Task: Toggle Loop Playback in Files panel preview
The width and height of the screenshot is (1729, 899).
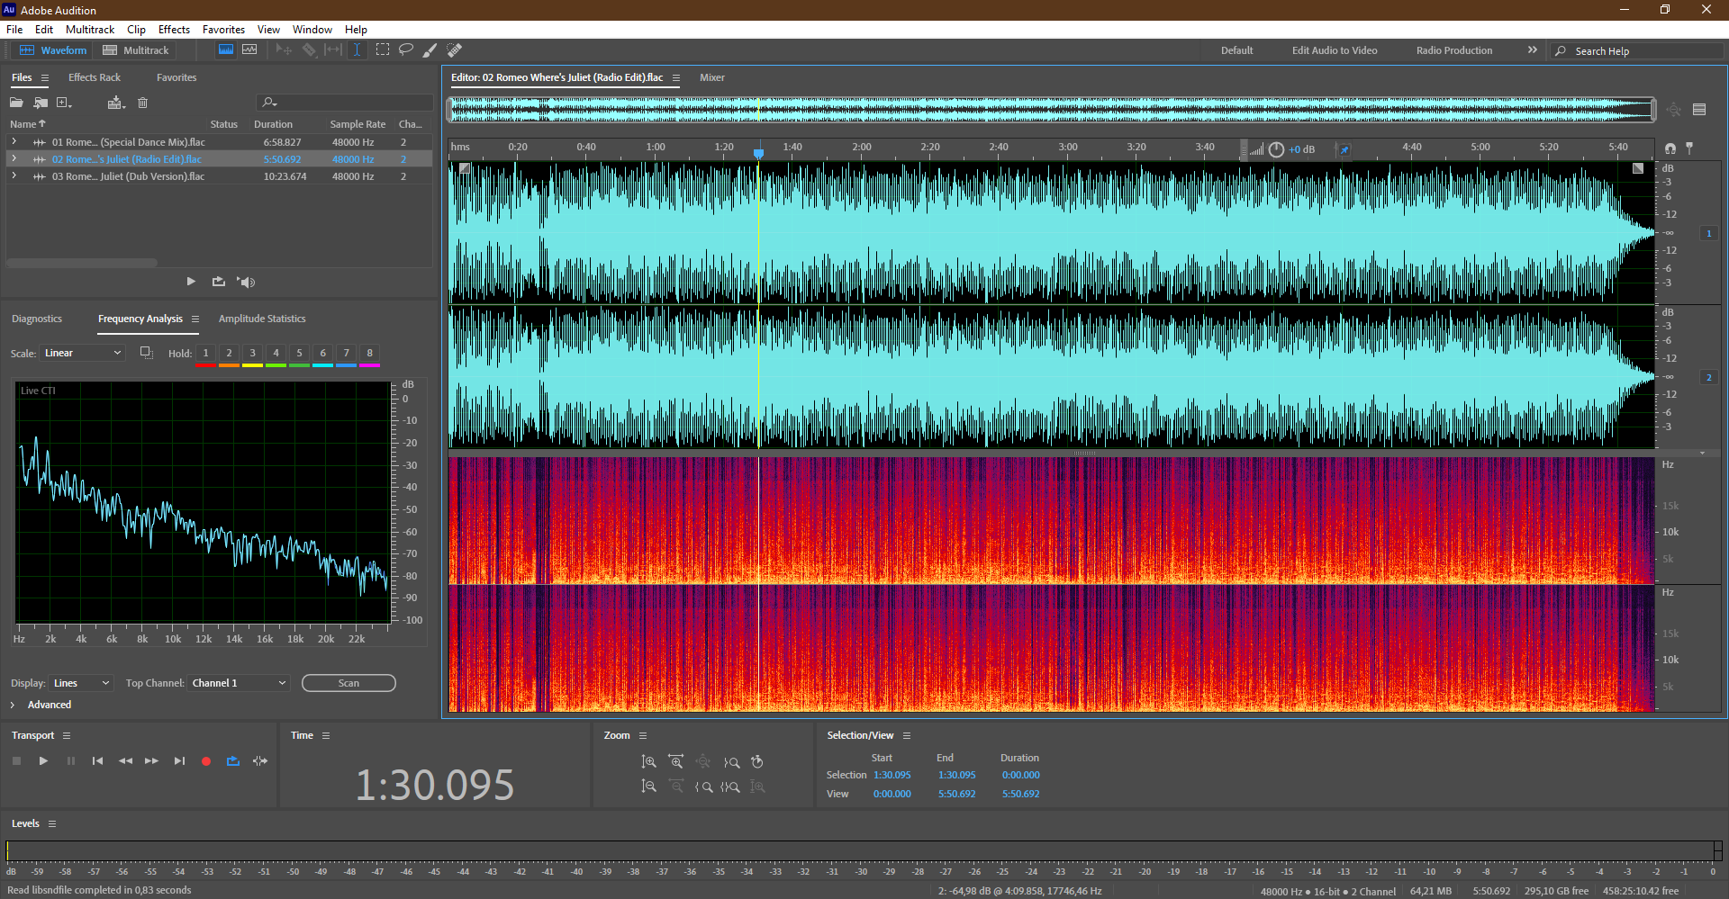Action: [x=219, y=282]
